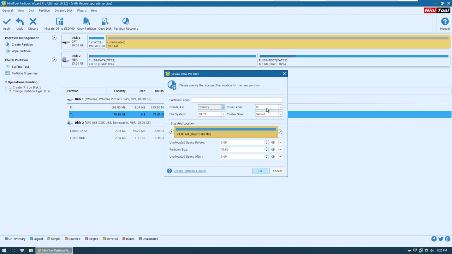Click the MiniTool Partition Wizard taskbar button
The width and height of the screenshot is (452, 254).
(x=54, y=250)
